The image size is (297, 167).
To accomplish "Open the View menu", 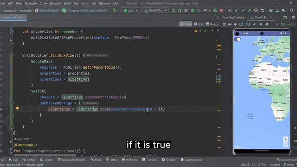I will pyautogui.click(x=19, y=3).
